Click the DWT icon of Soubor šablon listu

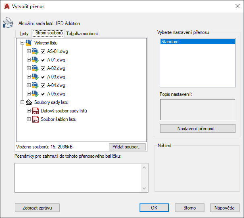35,119
